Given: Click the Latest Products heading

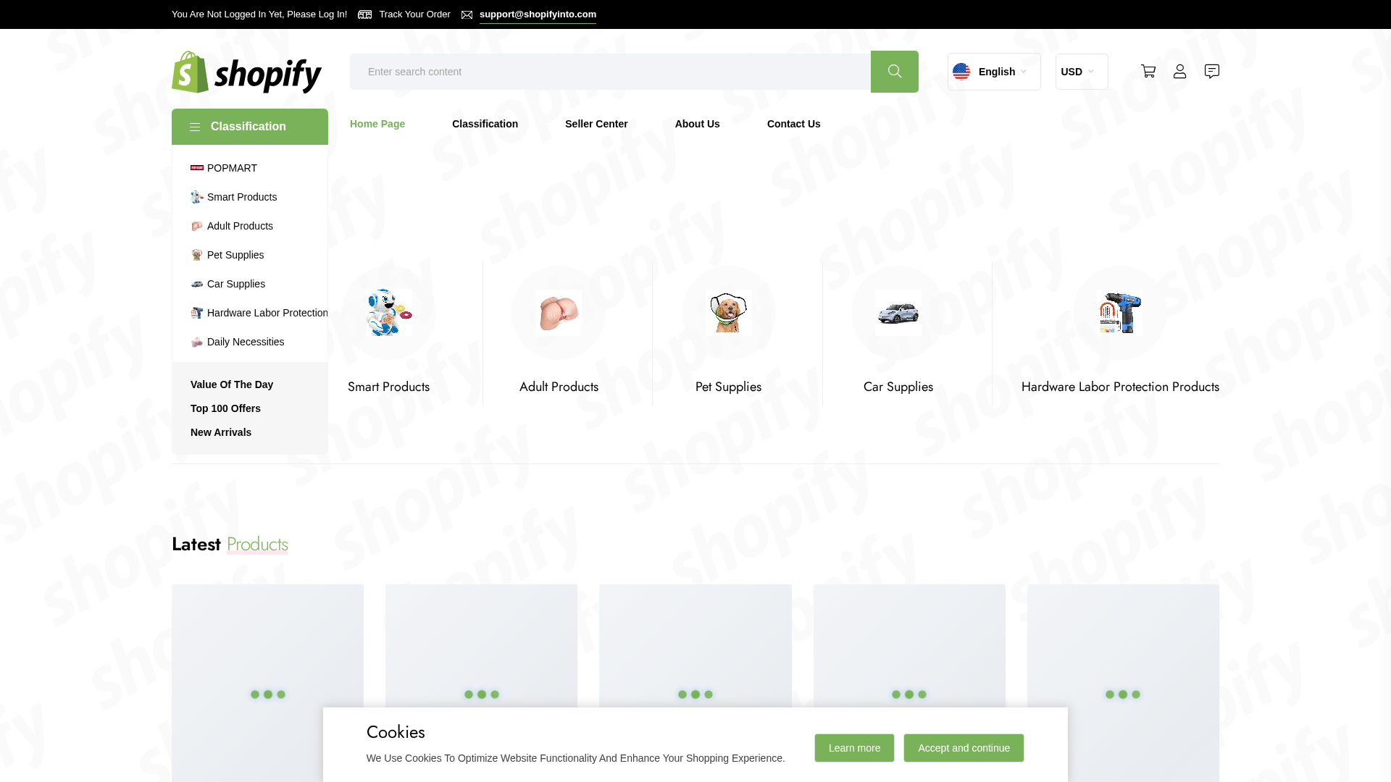Looking at the screenshot, I should pos(230,545).
